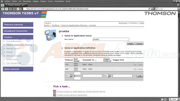The image size is (180, 101).
Task: Select Intrusion Detection in Toolbox
Action: (x=14, y=56)
